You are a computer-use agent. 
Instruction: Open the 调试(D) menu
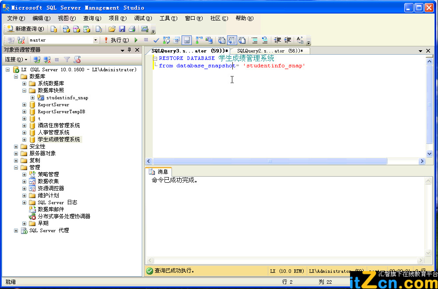coord(143,18)
